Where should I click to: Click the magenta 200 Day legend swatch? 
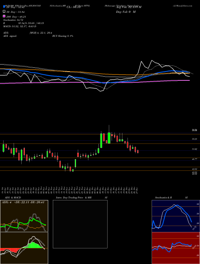4,16
